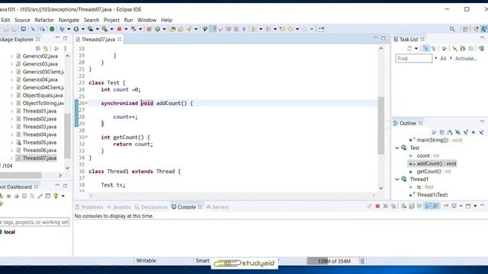Click the garbage collector trash icon
488x274 pixels.
point(362,261)
